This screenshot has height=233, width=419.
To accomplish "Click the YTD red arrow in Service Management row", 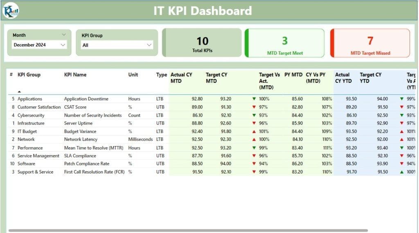I will (402, 156).
